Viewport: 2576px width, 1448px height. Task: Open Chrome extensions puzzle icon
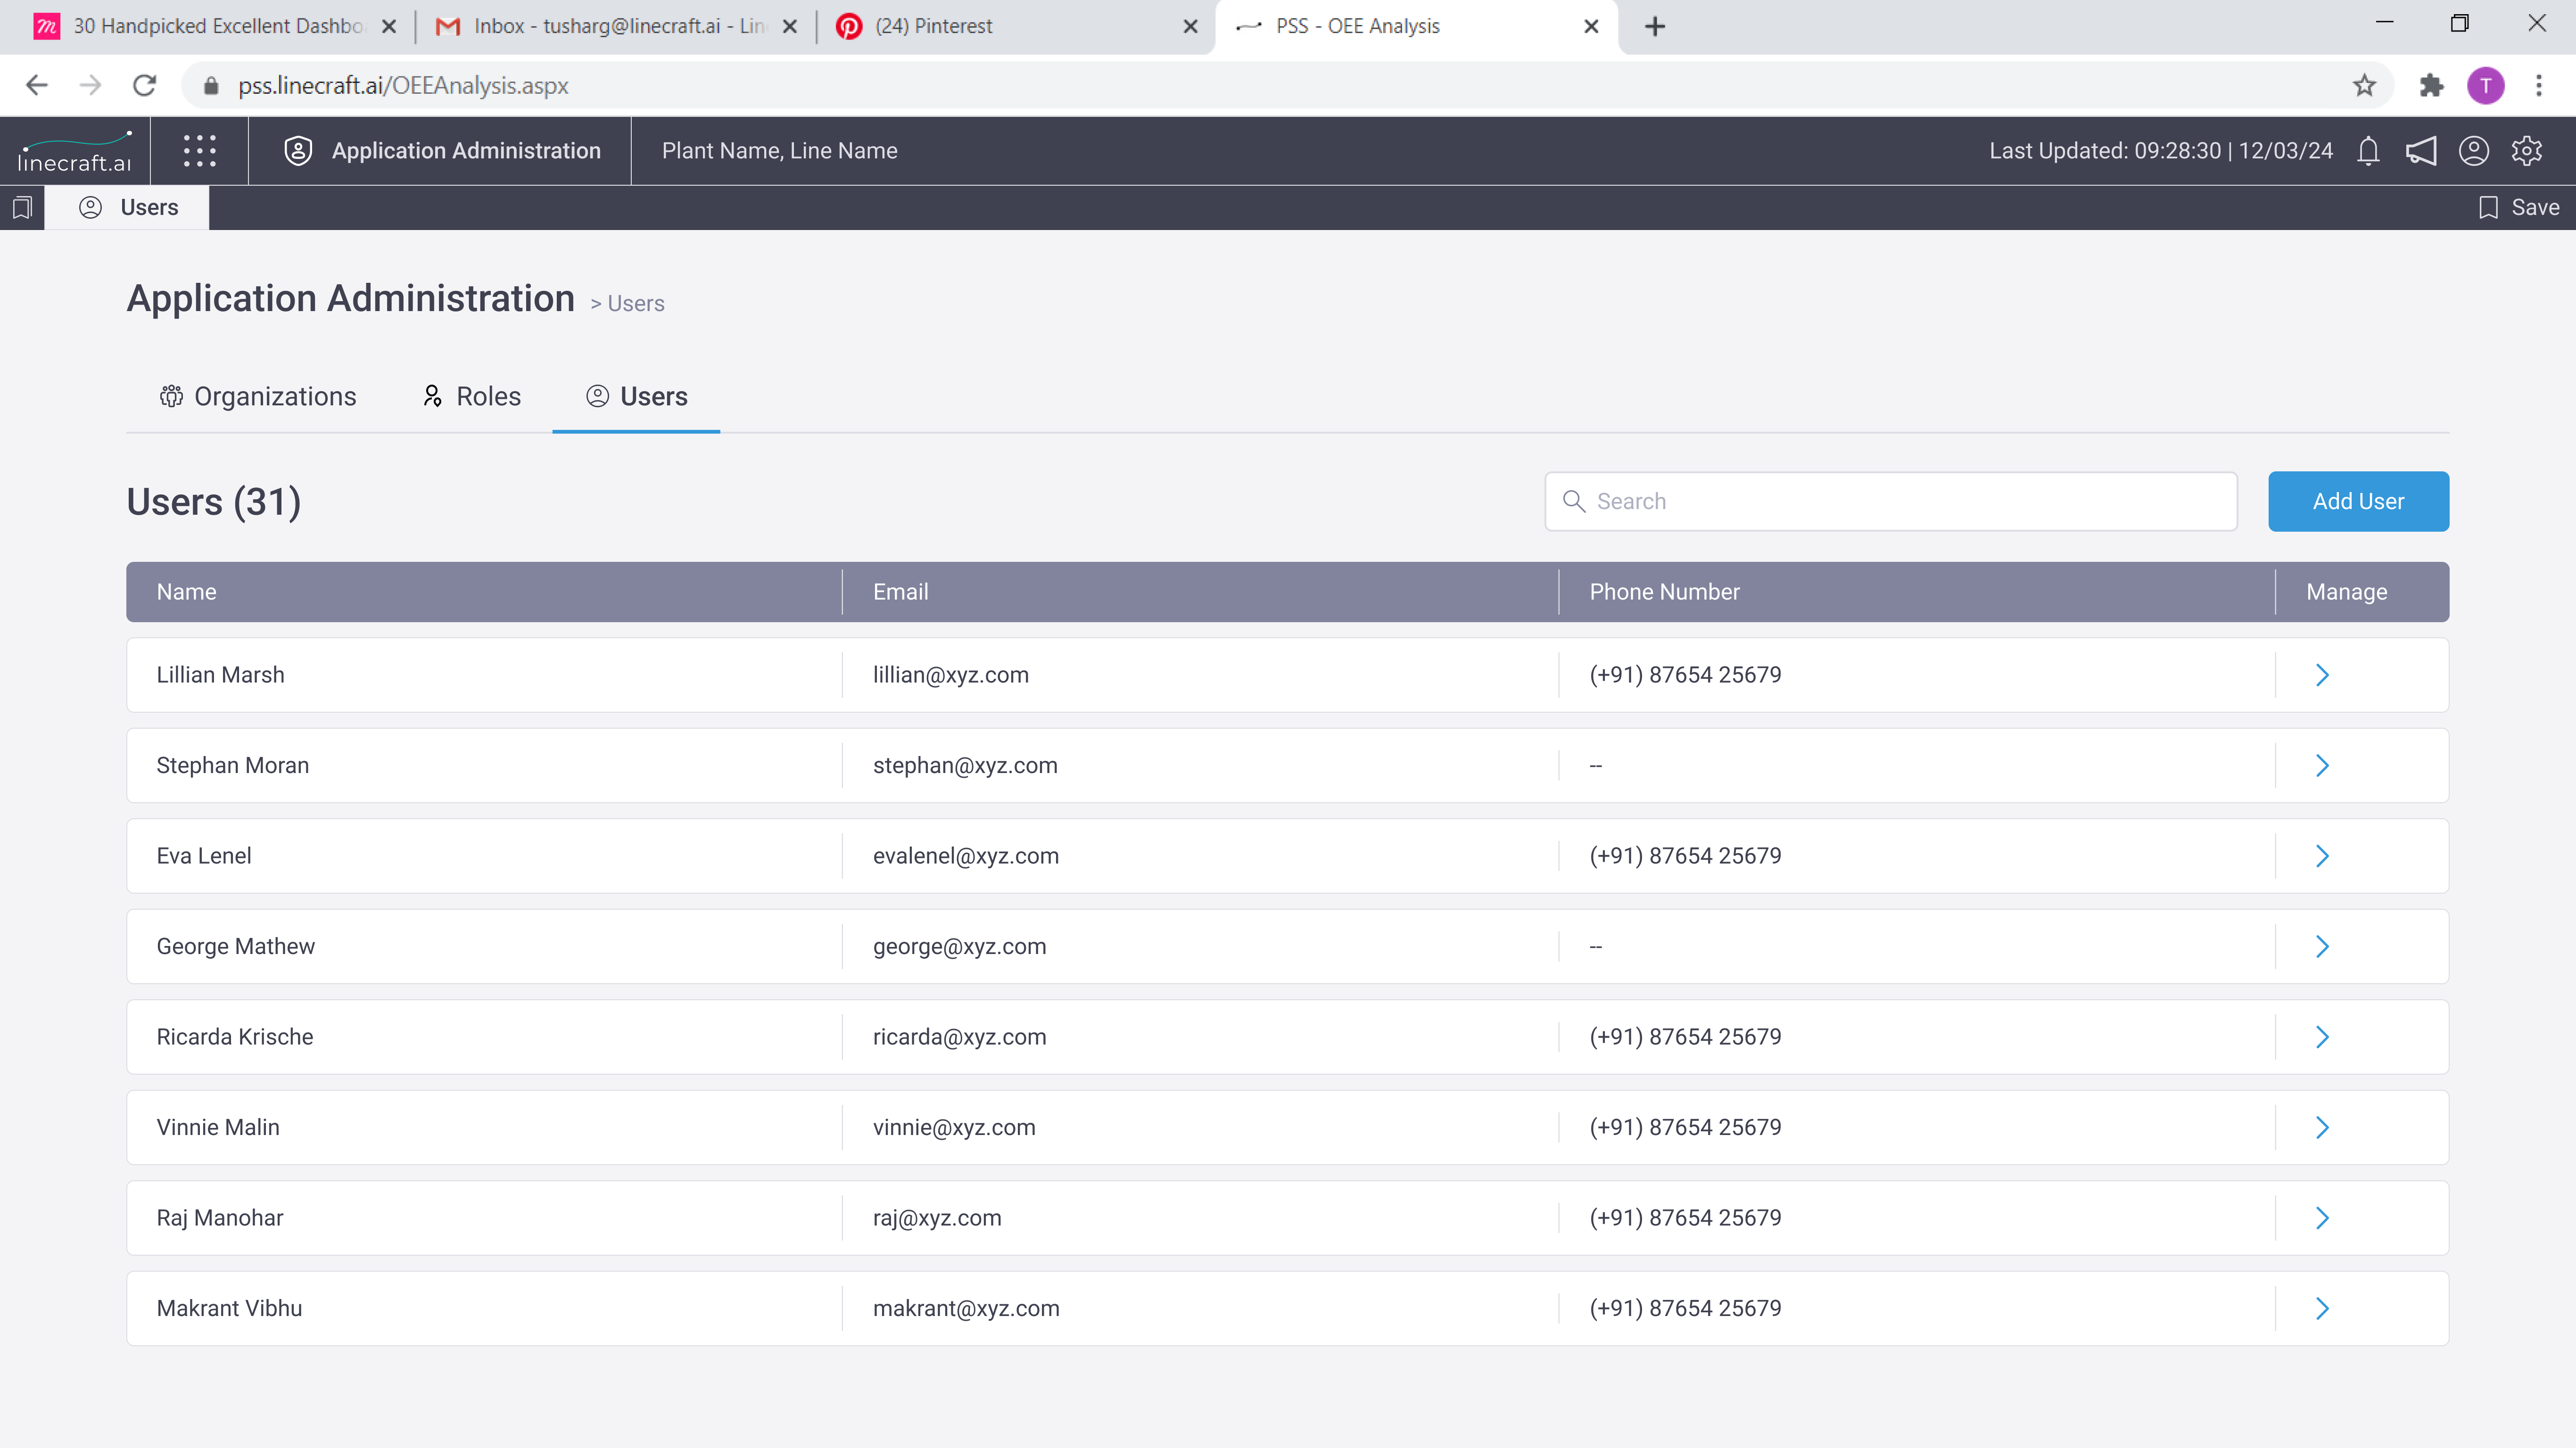2431,86
